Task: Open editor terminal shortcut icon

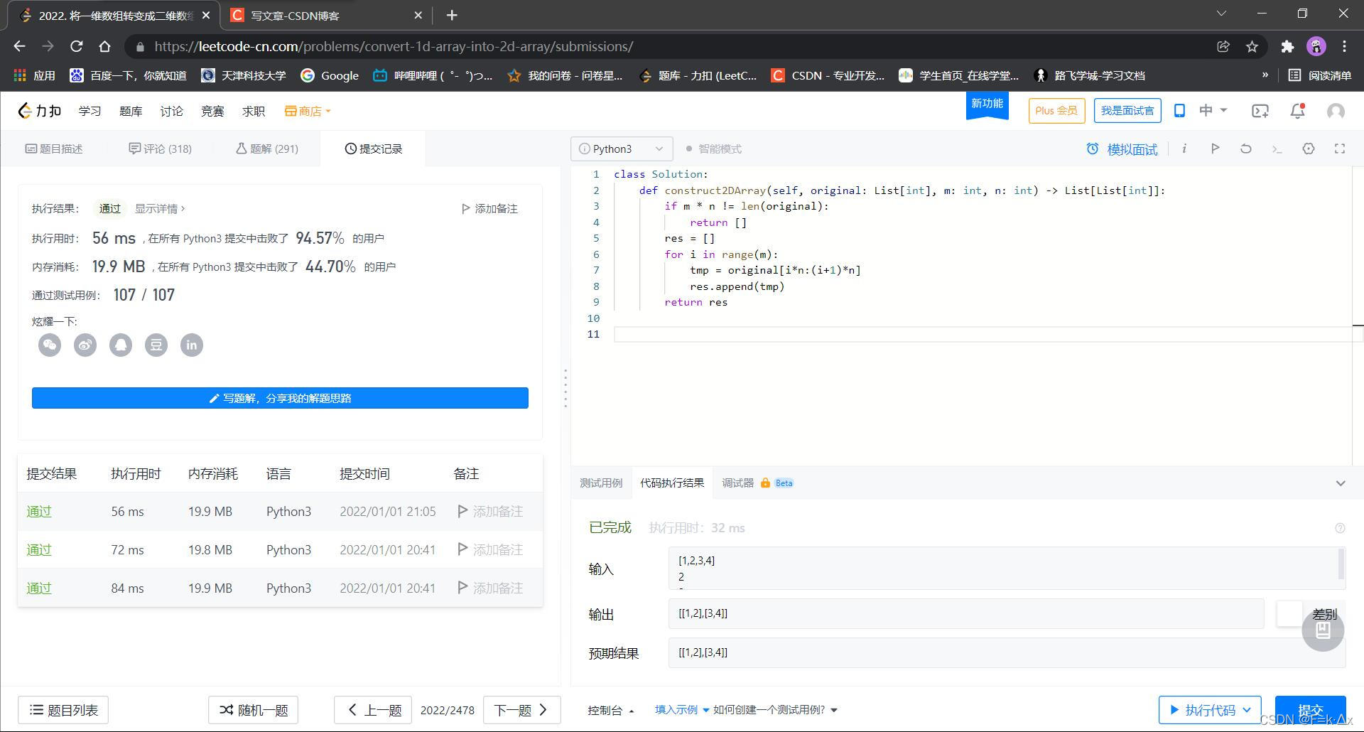Action: coord(1277,149)
